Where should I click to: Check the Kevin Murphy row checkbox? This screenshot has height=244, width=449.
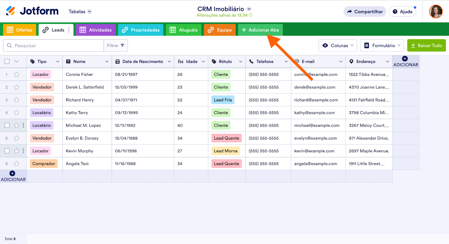(x=7, y=151)
